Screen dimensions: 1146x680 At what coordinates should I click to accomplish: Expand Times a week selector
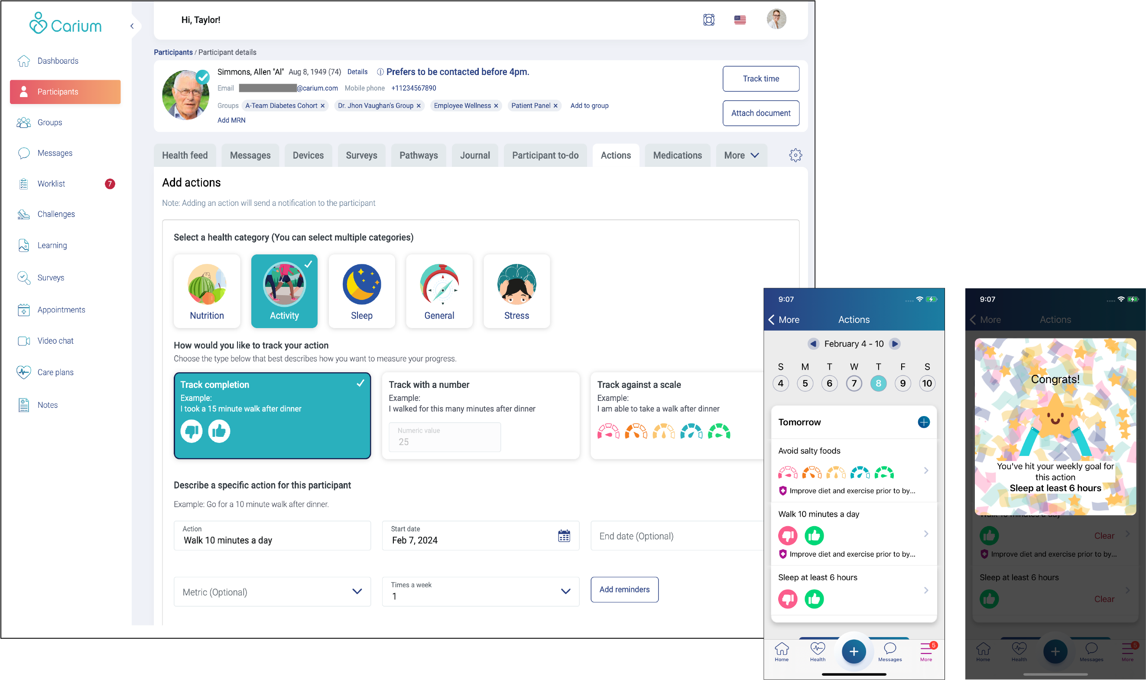tap(566, 590)
